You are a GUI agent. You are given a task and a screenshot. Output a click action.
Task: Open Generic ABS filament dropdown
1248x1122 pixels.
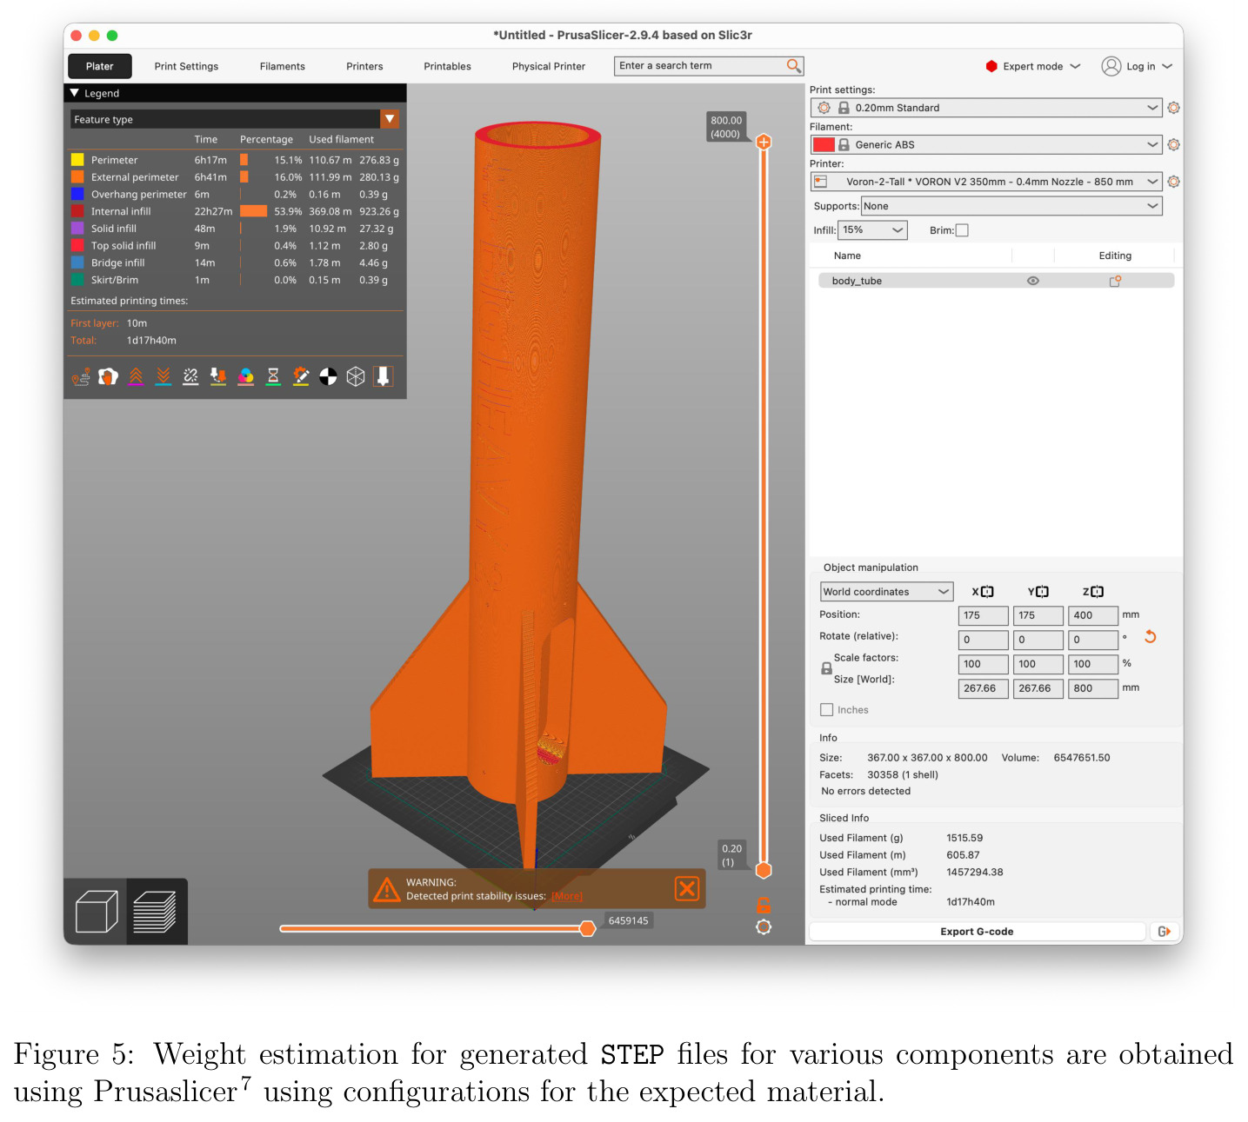pos(986,145)
